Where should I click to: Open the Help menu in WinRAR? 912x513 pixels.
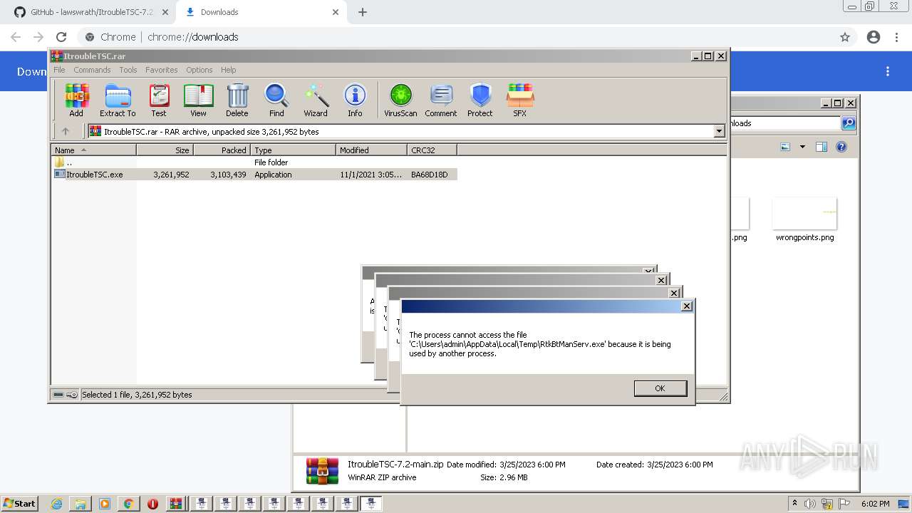tap(229, 70)
